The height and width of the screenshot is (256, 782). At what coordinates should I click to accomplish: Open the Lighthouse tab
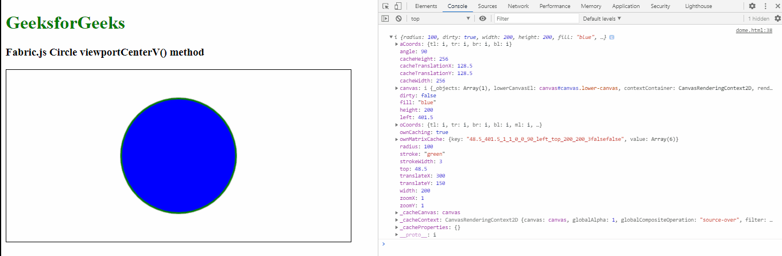[x=699, y=6]
